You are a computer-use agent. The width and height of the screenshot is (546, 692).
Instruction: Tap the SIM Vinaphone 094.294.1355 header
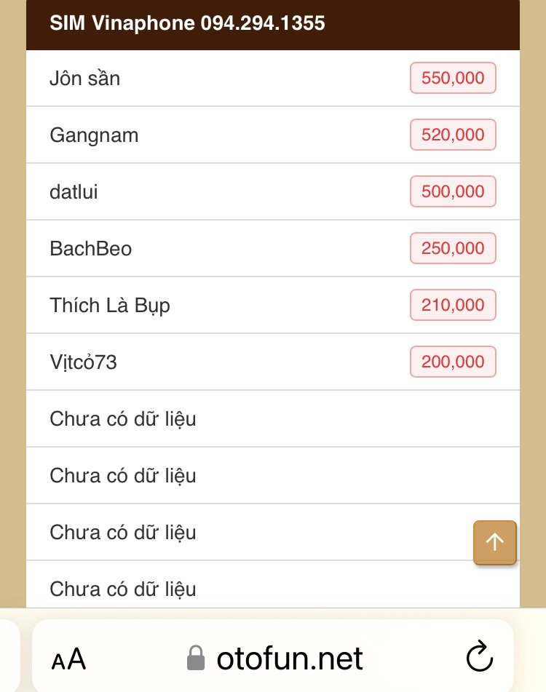(188, 23)
